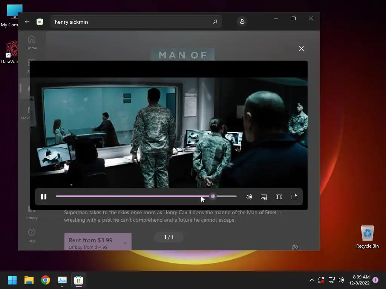The height and width of the screenshot is (289, 386).
Task: Click search box containing henry sickmin
Action: tap(136, 22)
